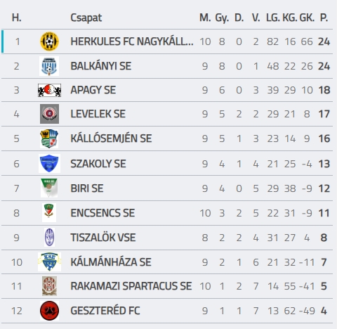The height and width of the screenshot is (329, 337).
Task: Click the Apagy SE lions logo
Action: pos(49,90)
